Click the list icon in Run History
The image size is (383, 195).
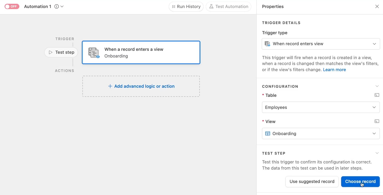click(x=174, y=6)
